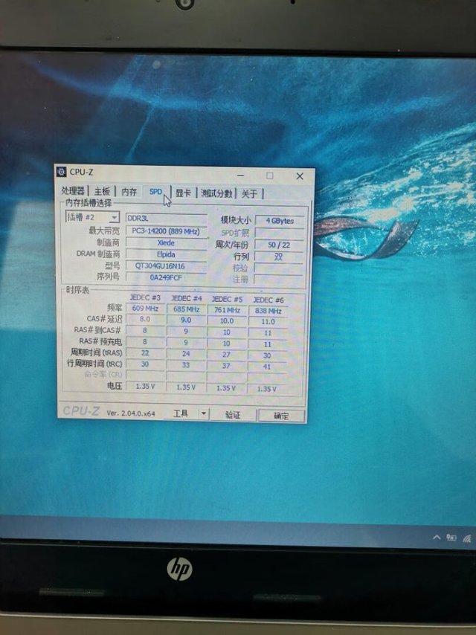Switch to the 主板 tab
Image resolution: width=476 pixels, height=635 pixels.
pyautogui.click(x=102, y=191)
